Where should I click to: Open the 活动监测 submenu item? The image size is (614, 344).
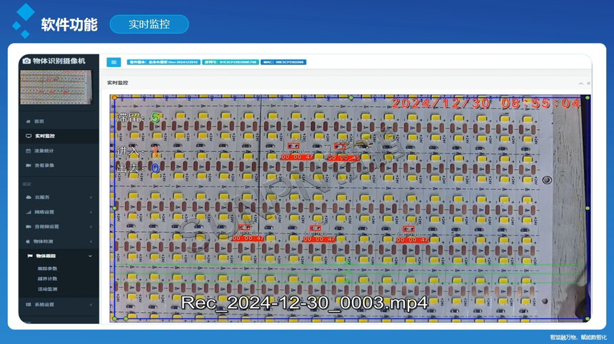[x=47, y=290]
